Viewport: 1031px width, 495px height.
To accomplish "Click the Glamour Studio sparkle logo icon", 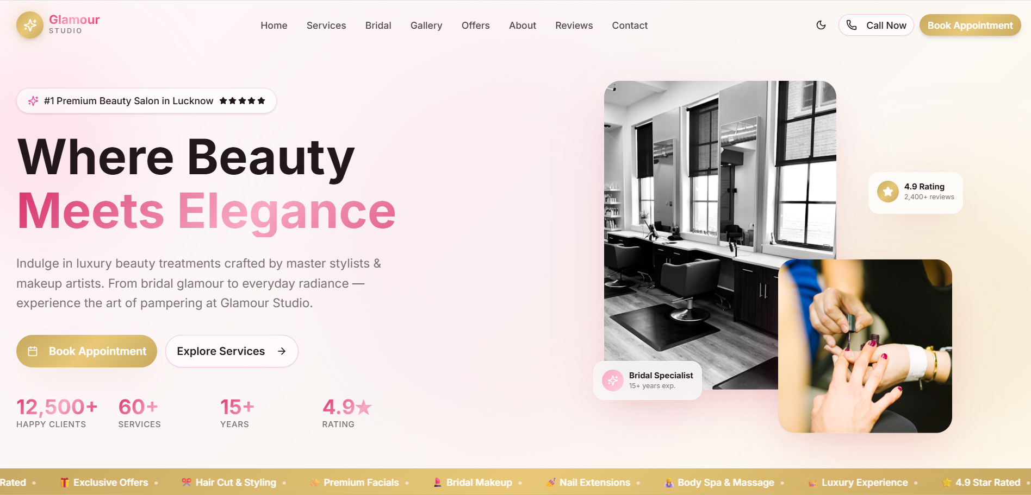I will point(30,25).
